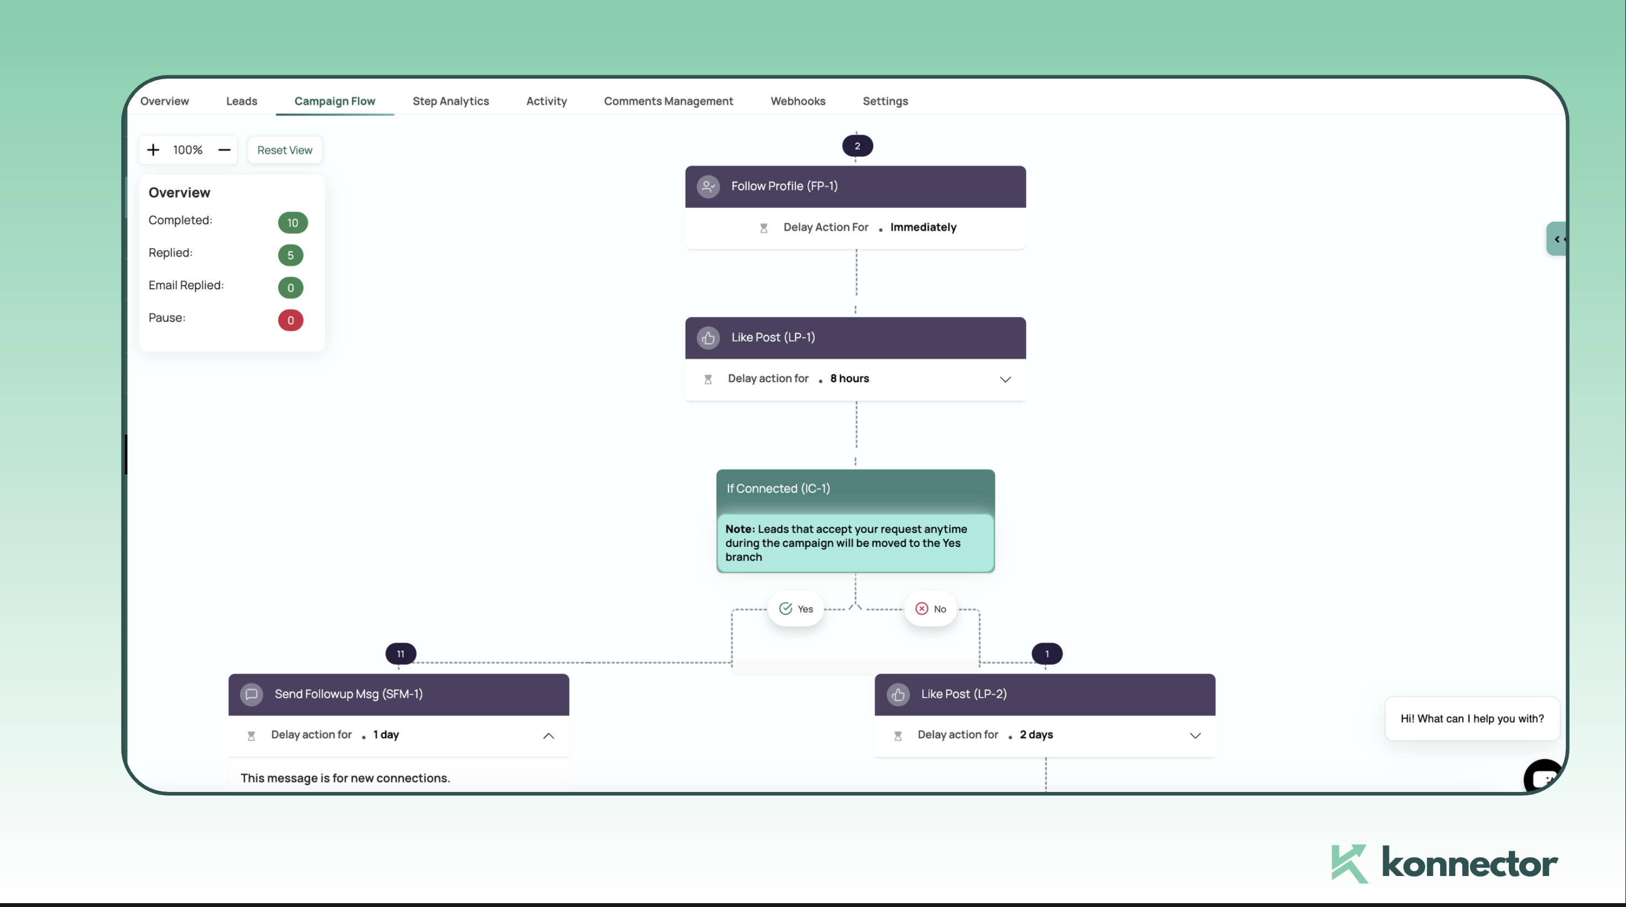
Task: Open the chat support bubble icon
Action: pyautogui.click(x=1542, y=778)
